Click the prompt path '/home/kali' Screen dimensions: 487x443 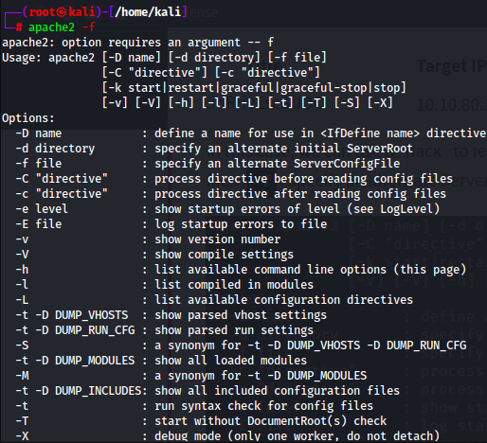[x=148, y=12]
